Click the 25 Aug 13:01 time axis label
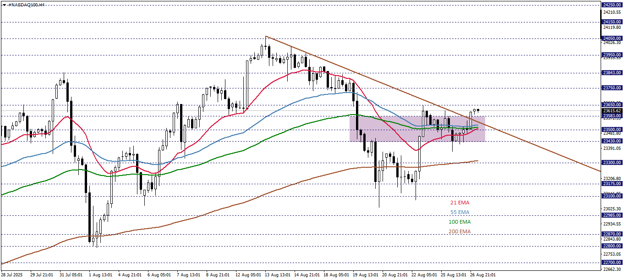Screen dimensions: 624x280 [453, 275]
